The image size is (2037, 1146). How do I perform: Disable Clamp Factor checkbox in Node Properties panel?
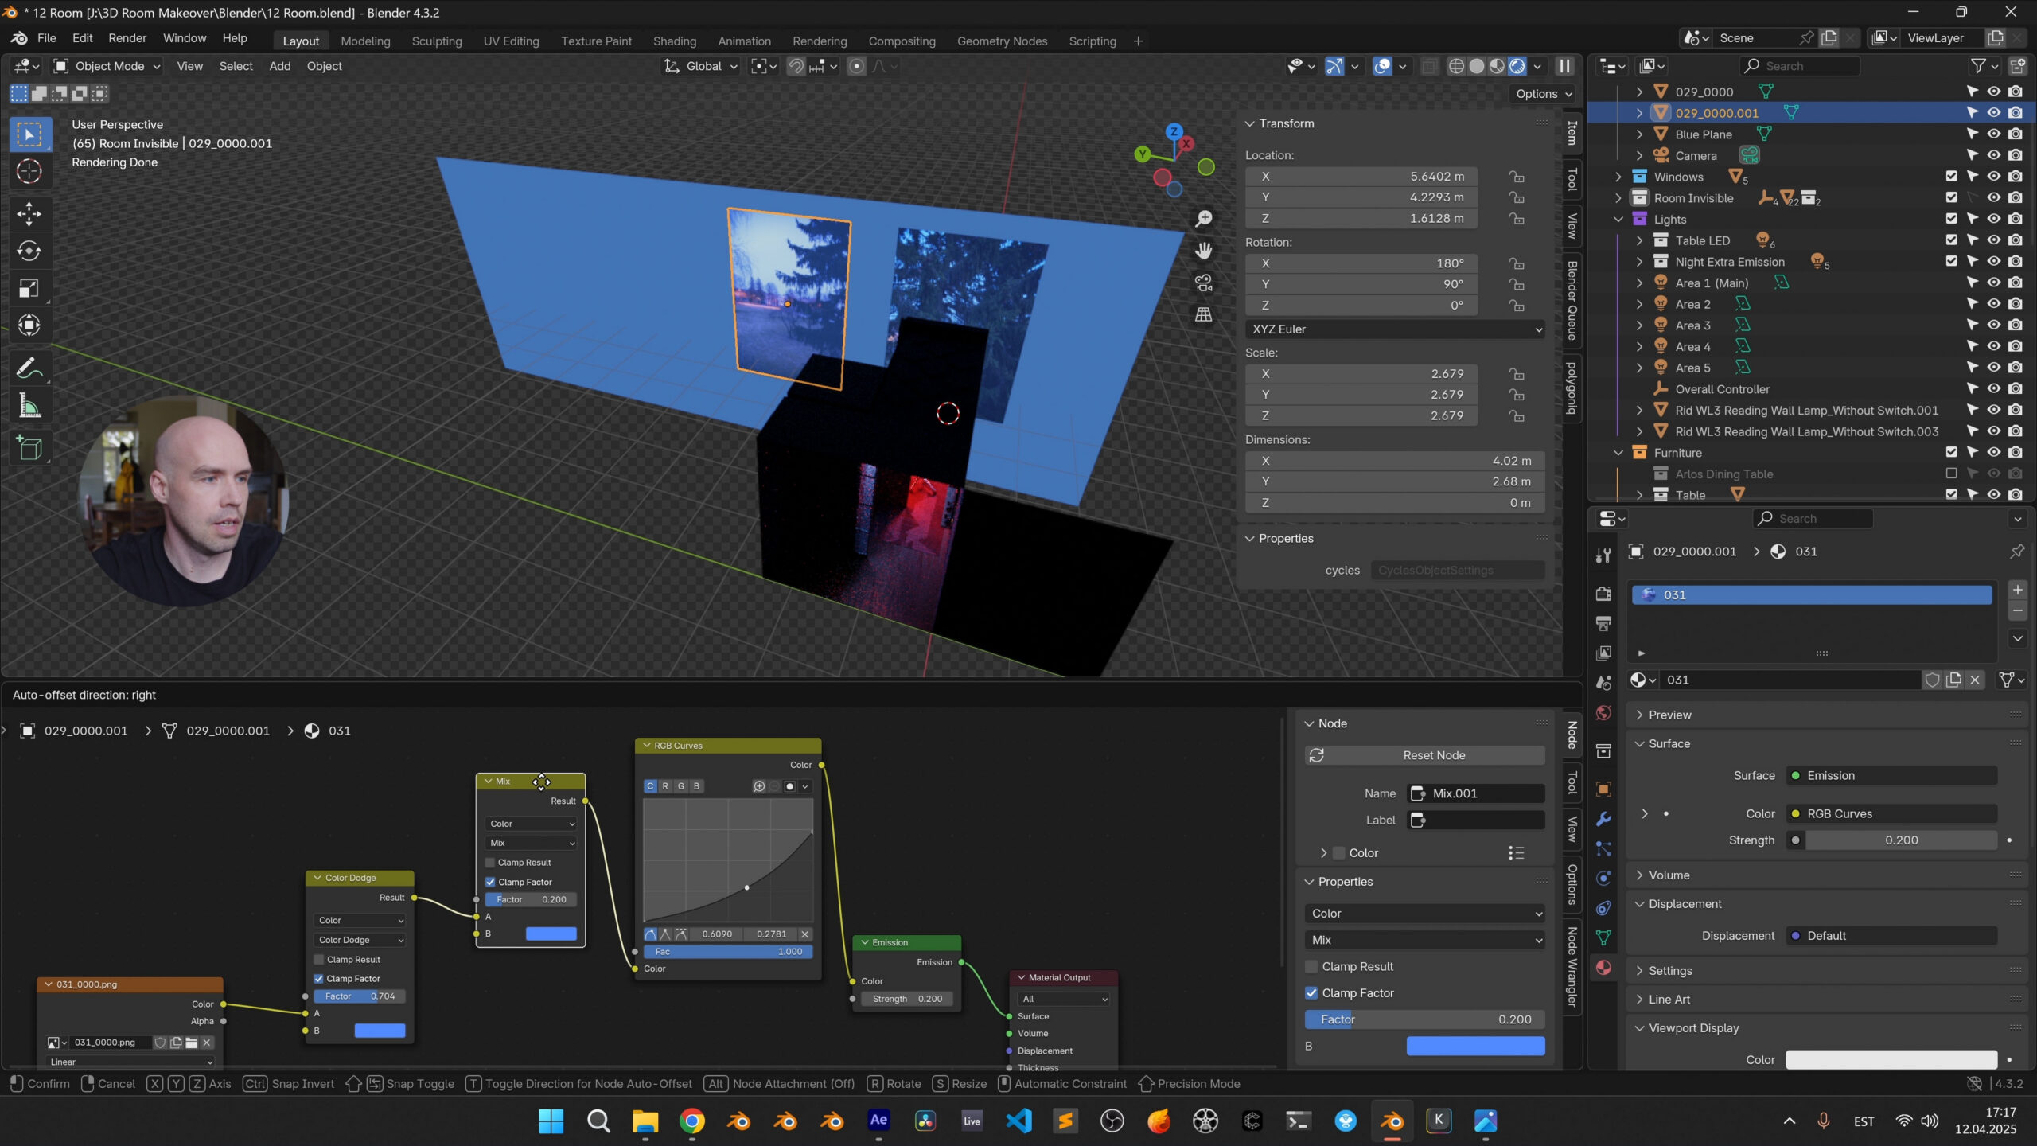point(1311,992)
